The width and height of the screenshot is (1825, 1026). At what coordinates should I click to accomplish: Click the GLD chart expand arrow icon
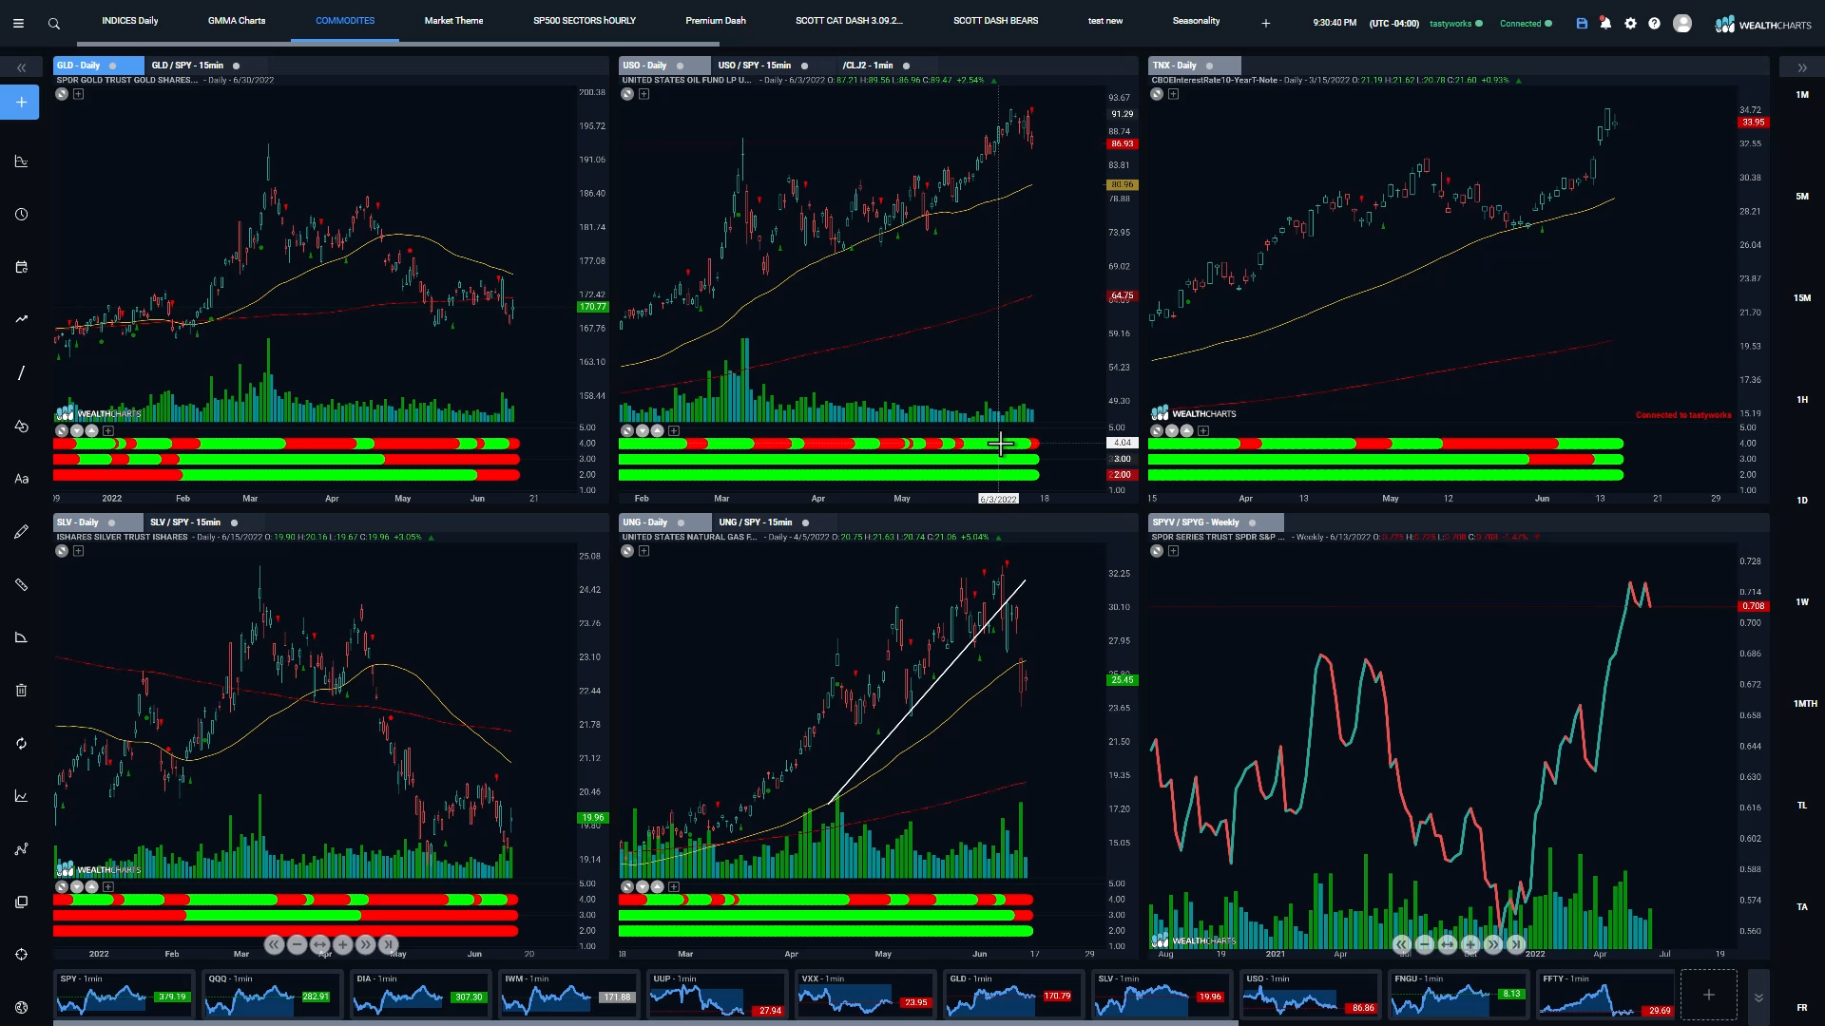click(x=62, y=94)
